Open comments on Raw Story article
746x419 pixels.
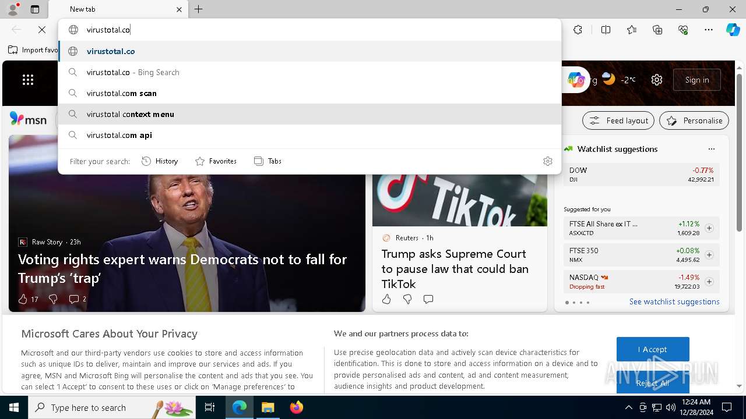[x=78, y=299]
